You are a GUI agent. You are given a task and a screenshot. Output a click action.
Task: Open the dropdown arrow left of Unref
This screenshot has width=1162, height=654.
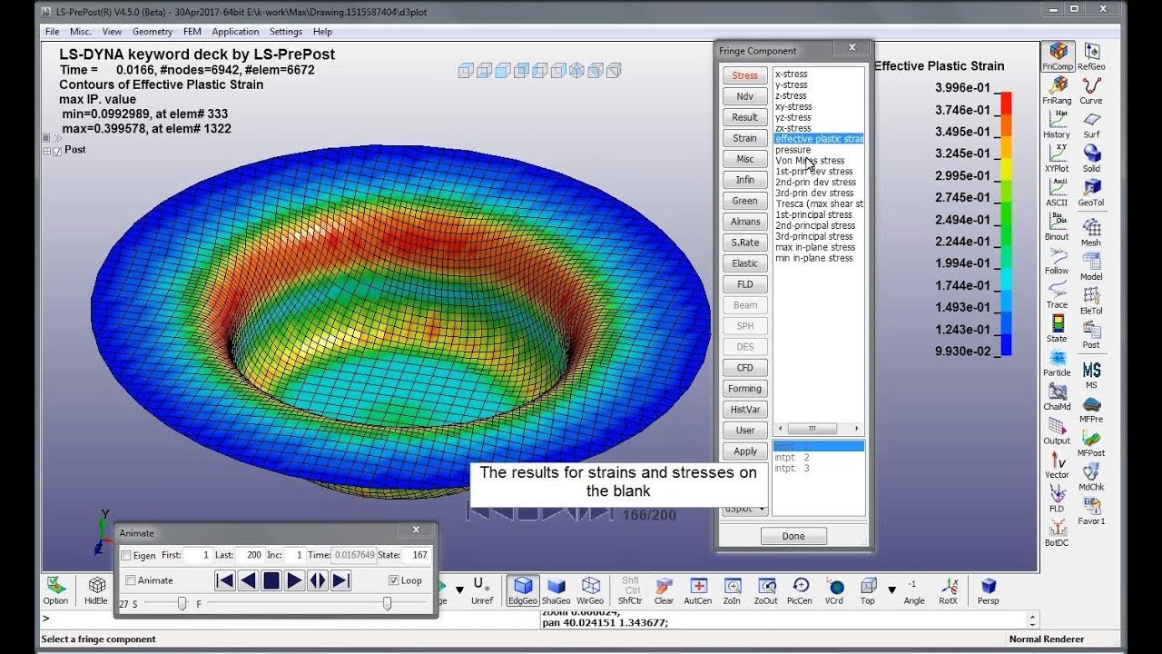point(459,590)
